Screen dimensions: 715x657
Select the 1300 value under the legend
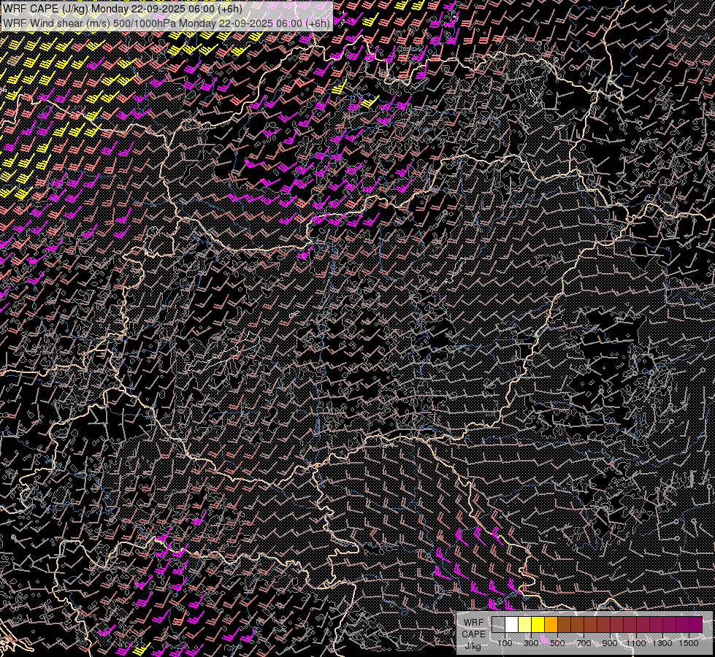[x=662, y=643]
